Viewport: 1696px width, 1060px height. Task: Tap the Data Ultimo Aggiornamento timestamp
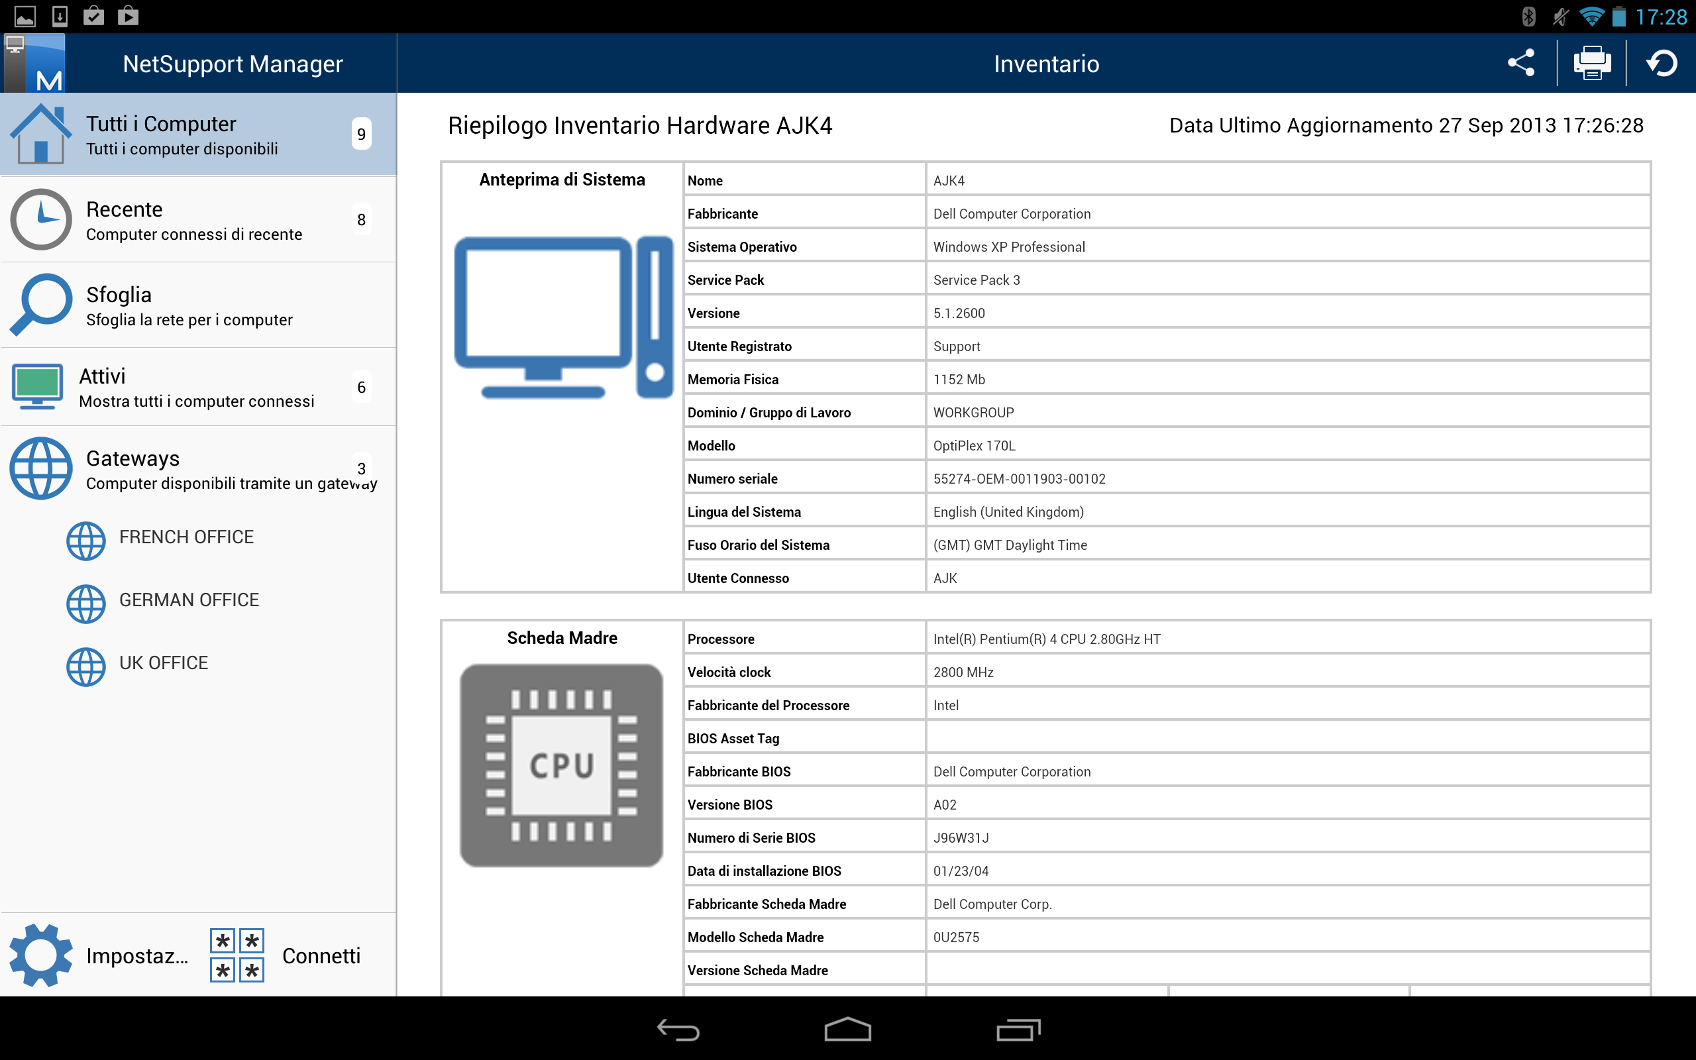[x=1406, y=125]
